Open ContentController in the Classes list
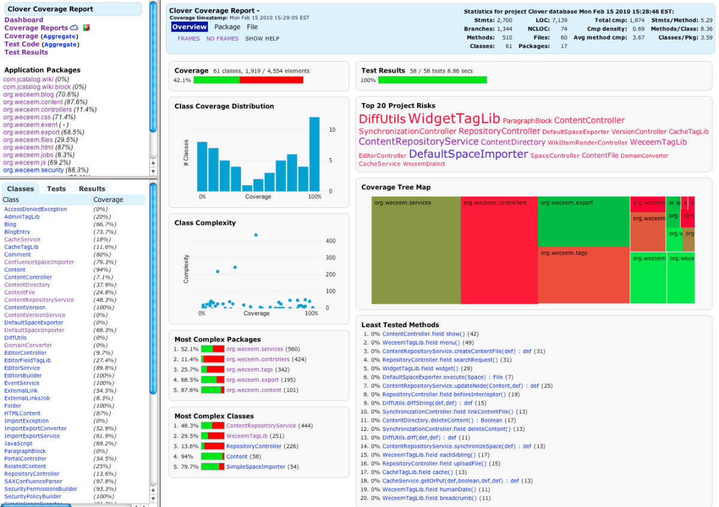 (28, 277)
